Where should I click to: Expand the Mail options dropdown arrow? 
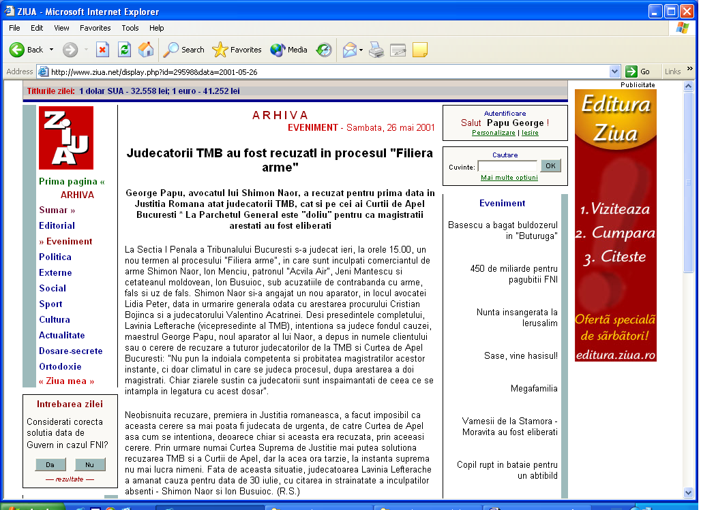tap(361, 50)
